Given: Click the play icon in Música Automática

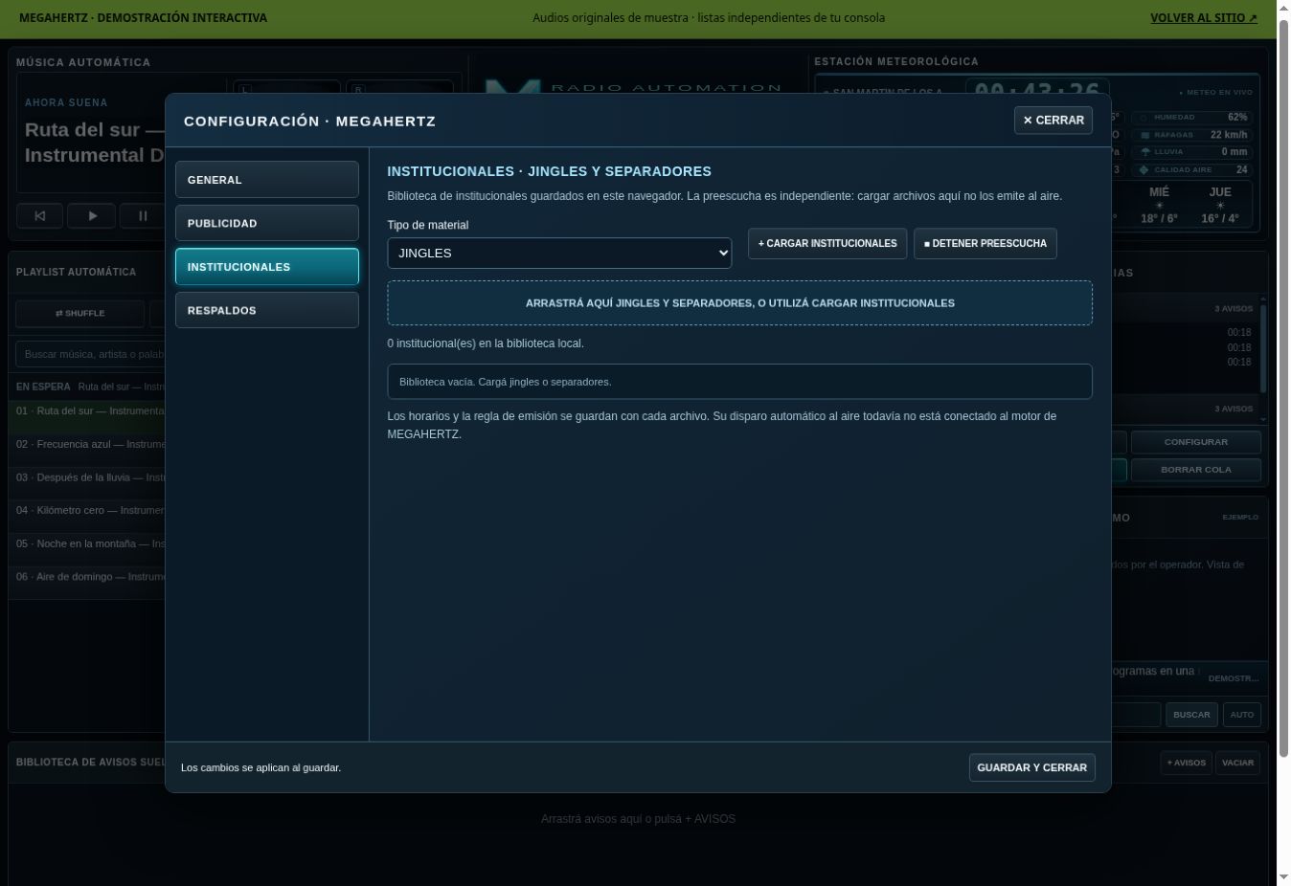Looking at the screenshot, I should point(92,216).
